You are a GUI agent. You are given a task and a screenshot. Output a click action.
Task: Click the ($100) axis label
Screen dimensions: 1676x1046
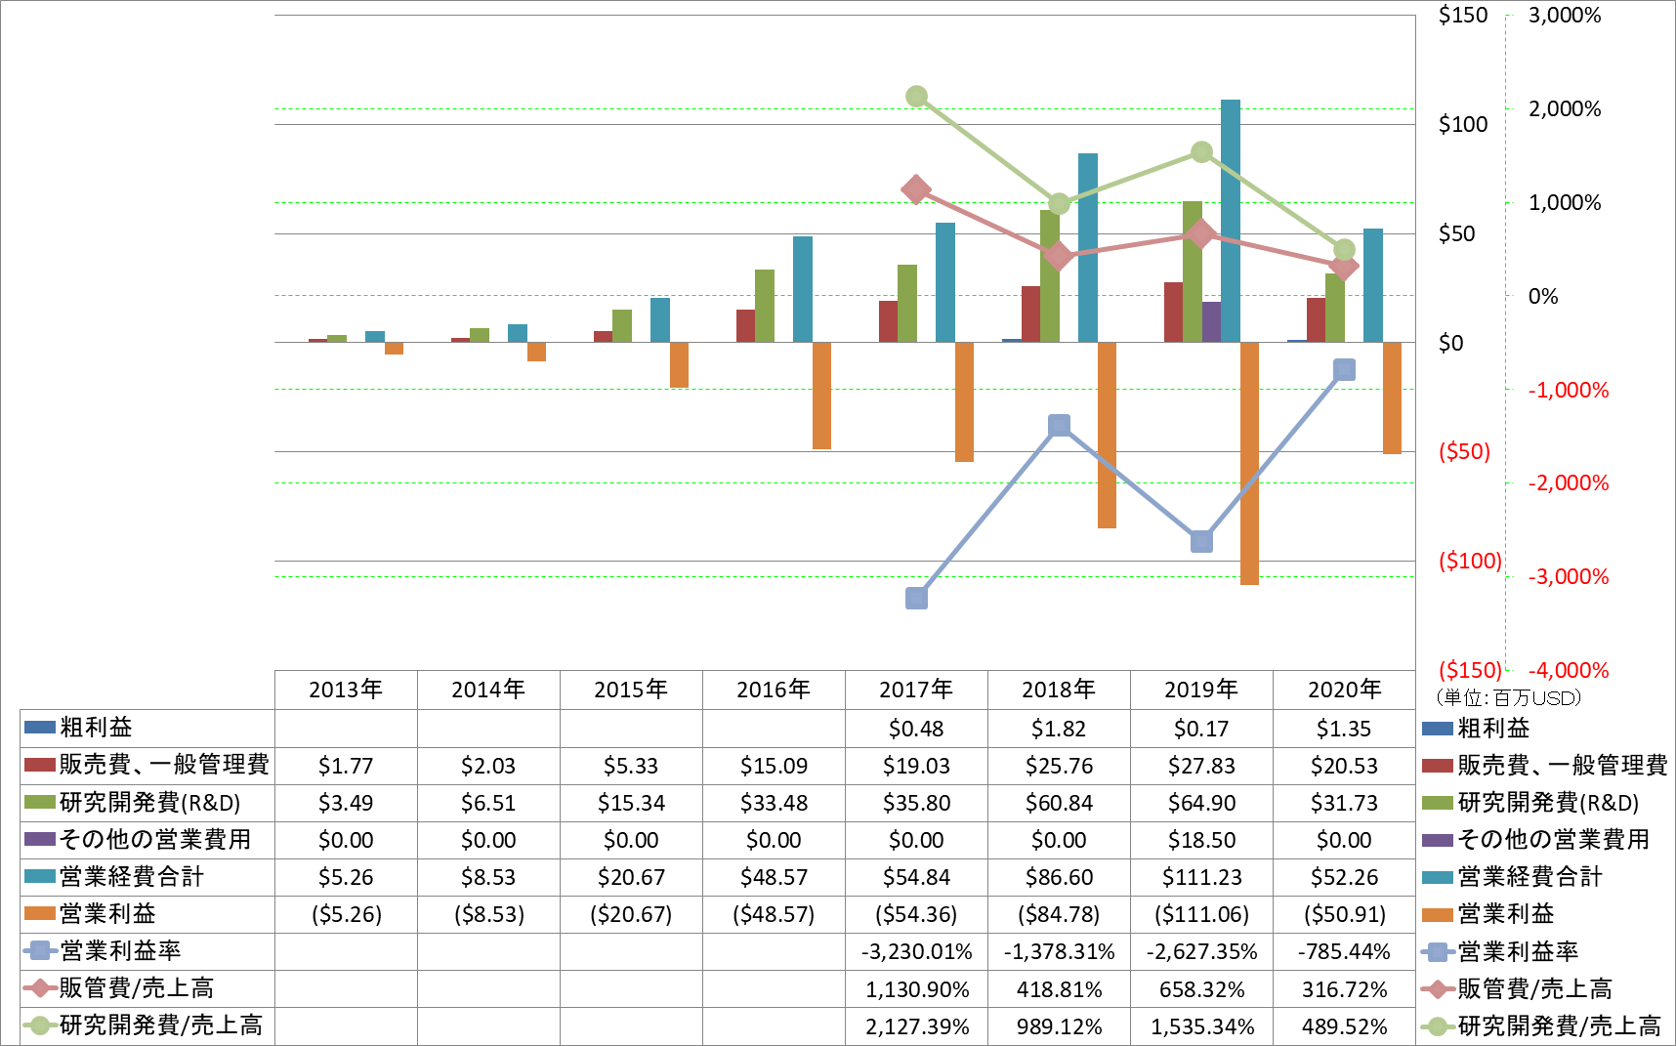point(1470,561)
